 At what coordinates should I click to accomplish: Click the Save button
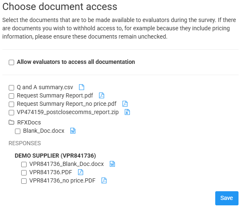[227, 198]
